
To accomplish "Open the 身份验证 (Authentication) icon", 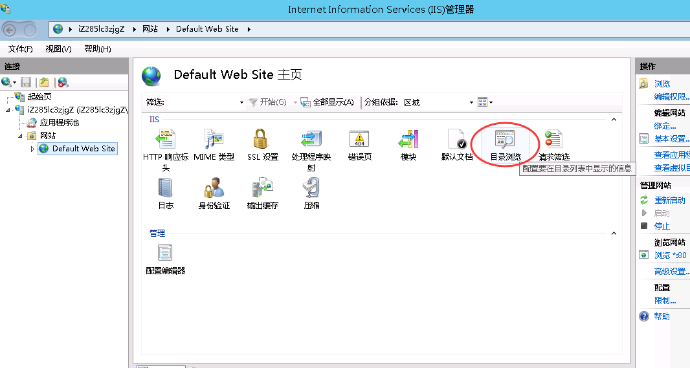I will coord(214,188).
